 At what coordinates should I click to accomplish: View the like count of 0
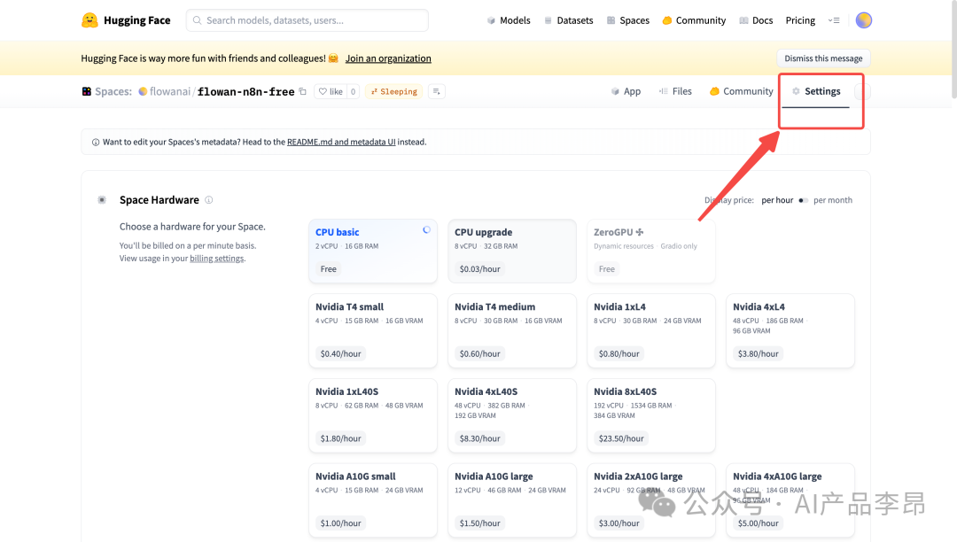pyautogui.click(x=353, y=91)
